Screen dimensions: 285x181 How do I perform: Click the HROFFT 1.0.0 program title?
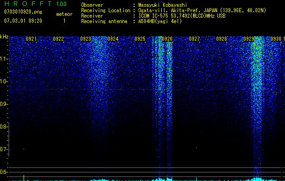(35, 4)
